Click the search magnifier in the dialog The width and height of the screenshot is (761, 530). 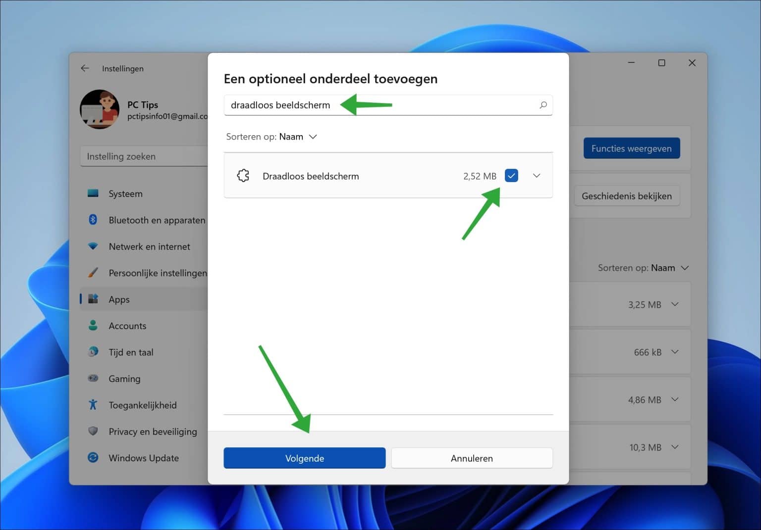pos(543,105)
